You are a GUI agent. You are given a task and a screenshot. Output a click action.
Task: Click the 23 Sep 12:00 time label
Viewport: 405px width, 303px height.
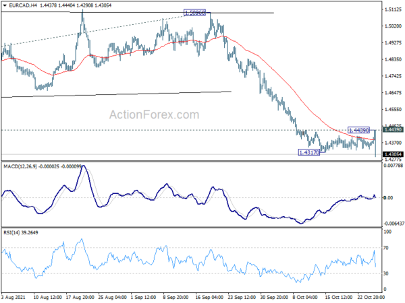click(x=242, y=298)
